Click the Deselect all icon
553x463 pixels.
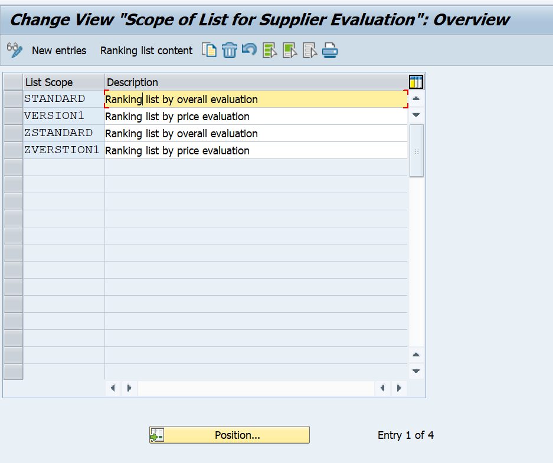tap(310, 50)
